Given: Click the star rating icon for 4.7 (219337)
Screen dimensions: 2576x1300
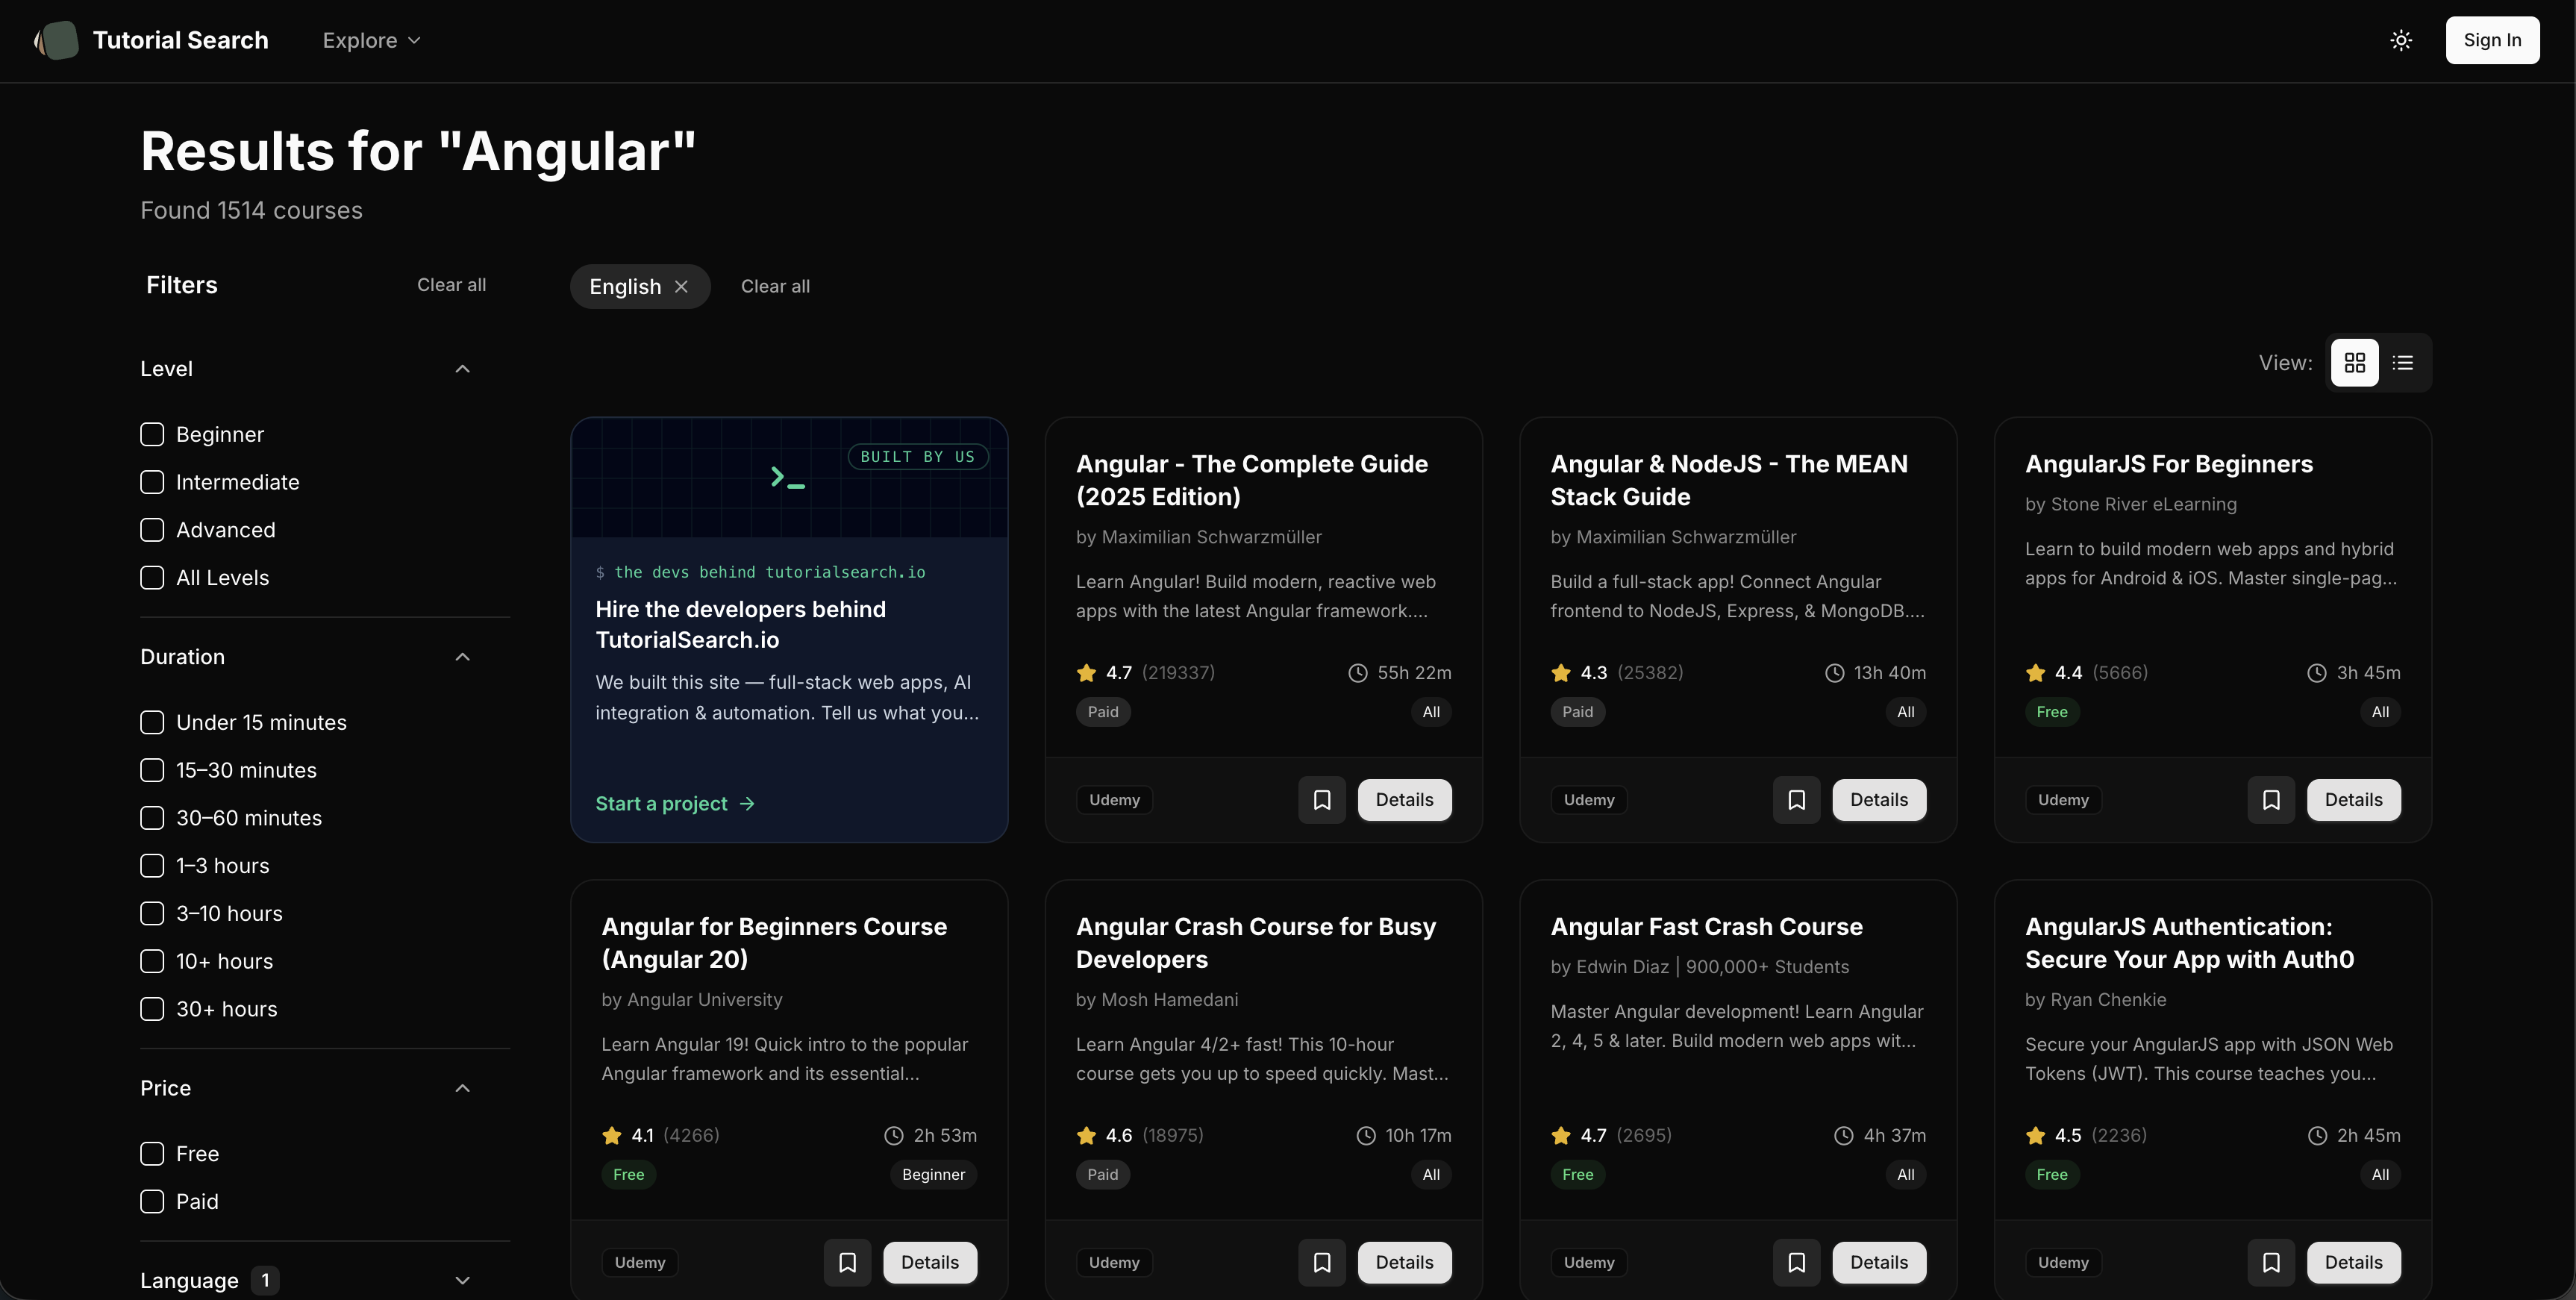Looking at the screenshot, I should coord(1086,673).
